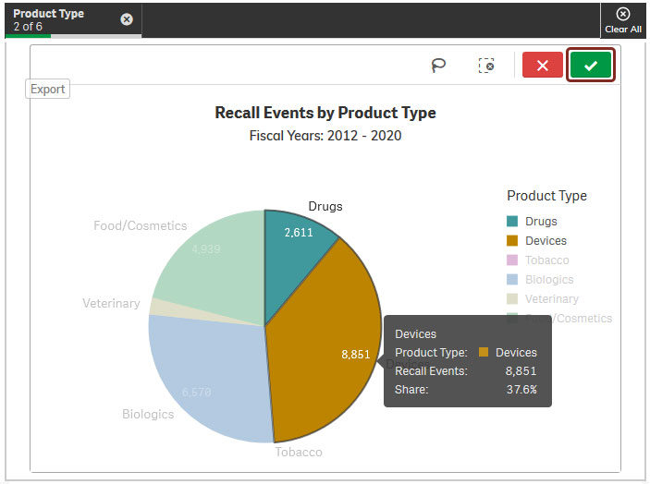Select the Drugs pie slice

(294, 248)
